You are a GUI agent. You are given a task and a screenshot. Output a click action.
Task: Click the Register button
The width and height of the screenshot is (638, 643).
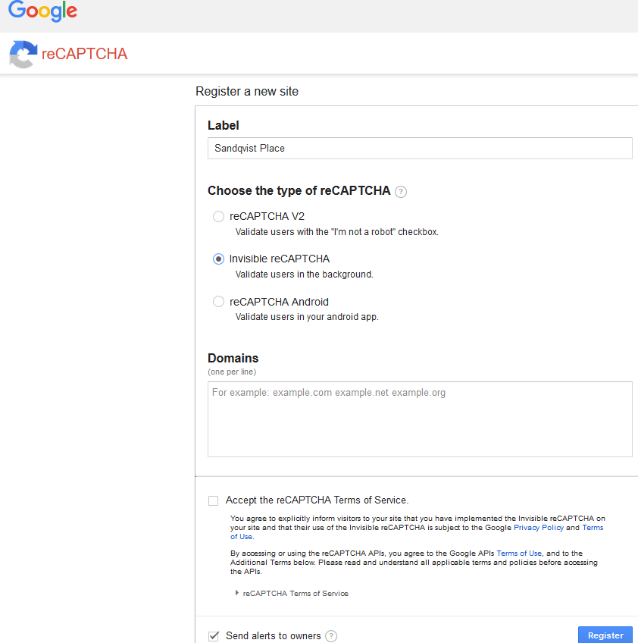605,635
